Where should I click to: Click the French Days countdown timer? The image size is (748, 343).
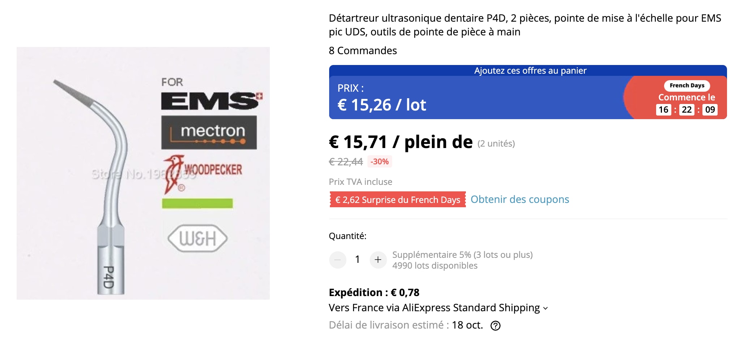click(686, 110)
